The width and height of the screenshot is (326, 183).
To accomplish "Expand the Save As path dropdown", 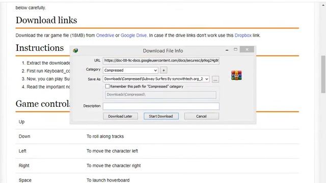I will (x=207, y=79).
